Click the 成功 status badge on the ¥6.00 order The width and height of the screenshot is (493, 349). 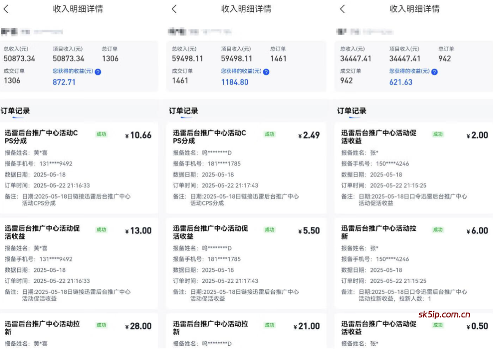(x=438, y=230)
